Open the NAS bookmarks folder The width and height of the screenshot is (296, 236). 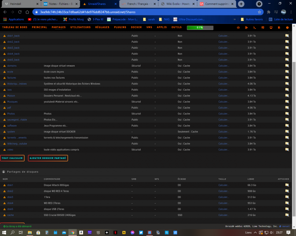click(x=164, y=19)
